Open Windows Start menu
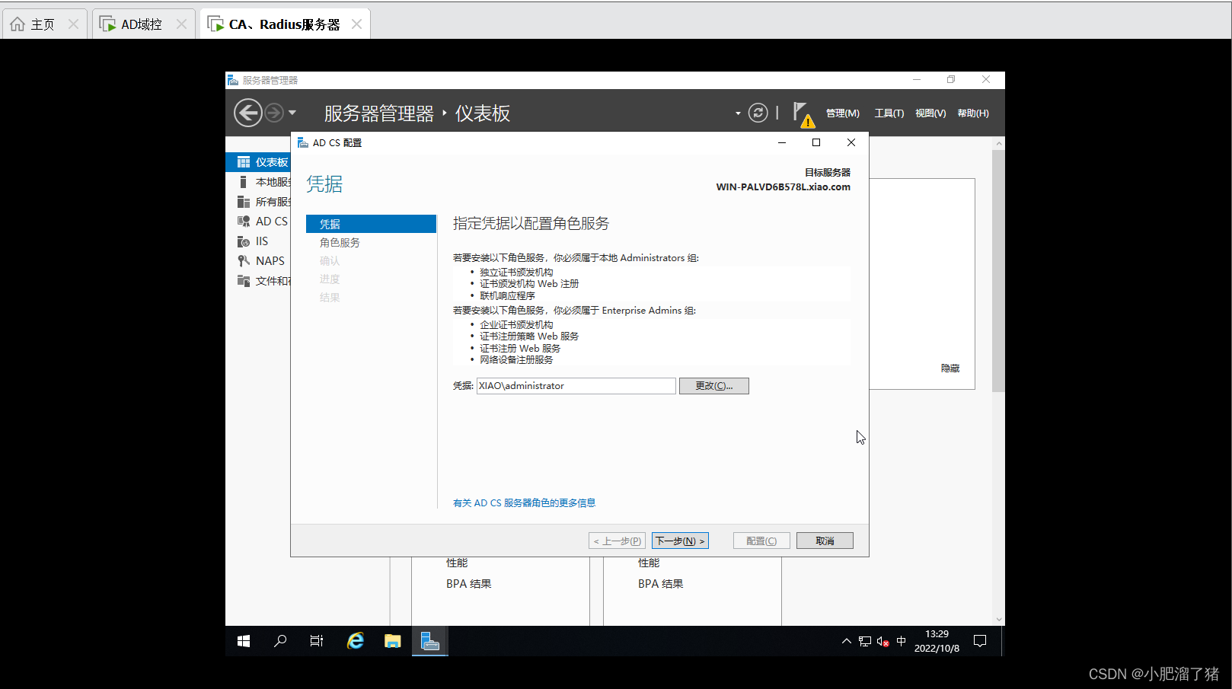Screen dimensions: 1232x689 244,641
